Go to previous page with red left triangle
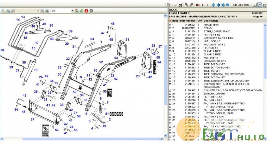This screenshot has height=143, width=267. coord(202,5)
